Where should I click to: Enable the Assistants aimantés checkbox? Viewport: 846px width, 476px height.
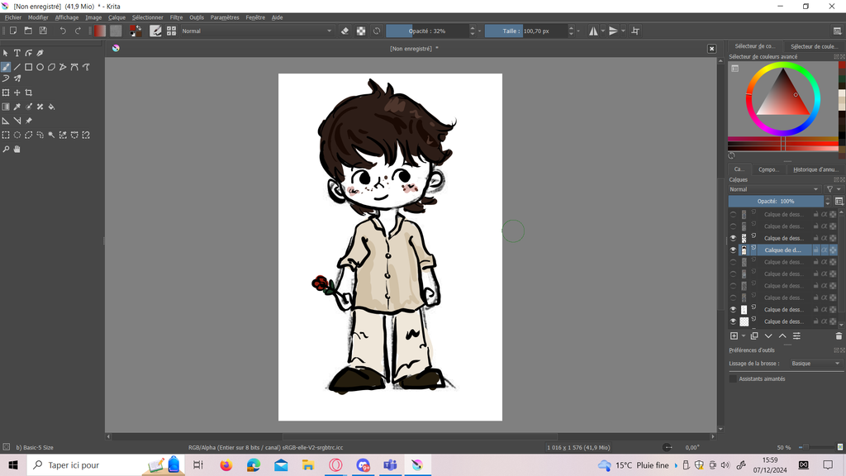733,378
